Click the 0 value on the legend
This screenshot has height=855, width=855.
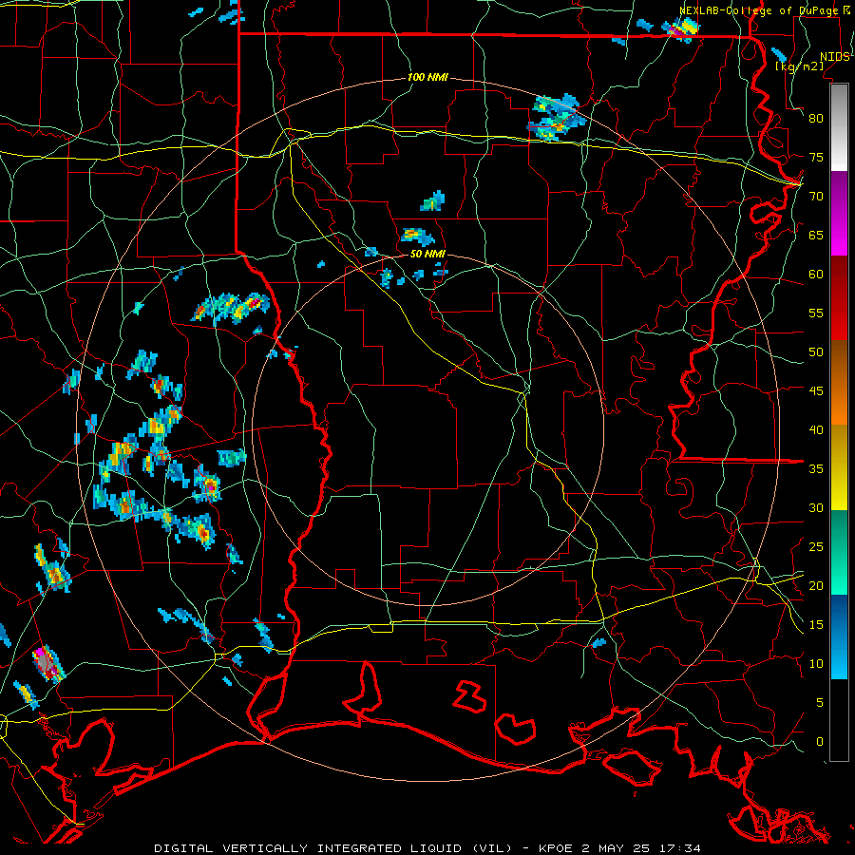[820, 742]
